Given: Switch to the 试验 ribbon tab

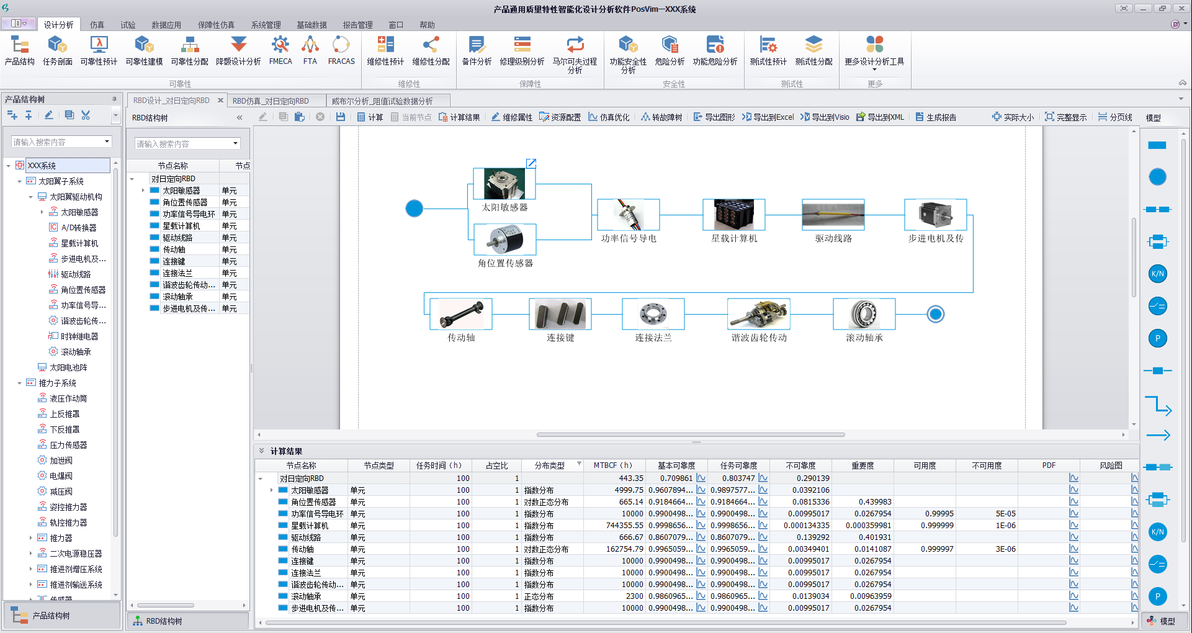Looking at the screenshot, I should click(128, 25).
